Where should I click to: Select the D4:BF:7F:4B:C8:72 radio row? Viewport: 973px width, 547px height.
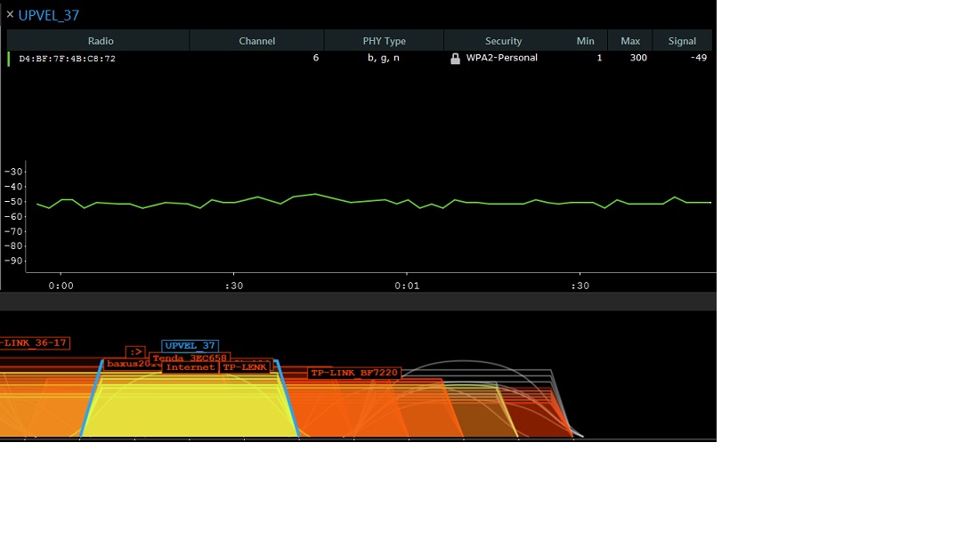68,59
